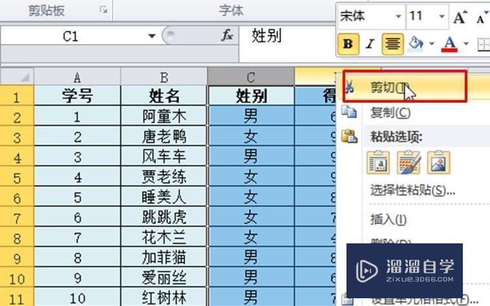Choose the paste formatting brush icon
Image resolution: width=490 pixels, height=306 pixels.
(409, 163)
